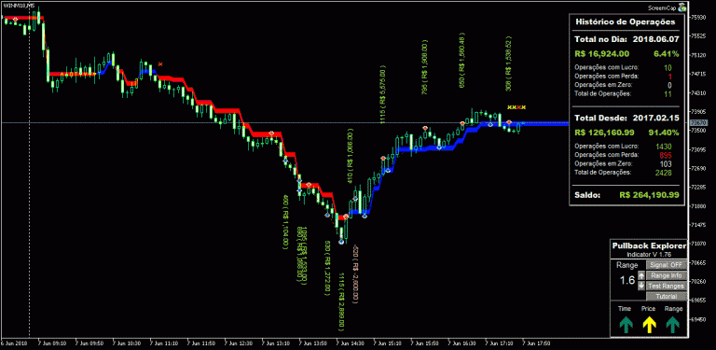This screenshot has height=350, width=716.
Task: Decrease Range with the down arrow
Action: 641,286
